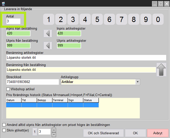Click OK och Slutlevererad button
Viewport: 170px width, 138px height.
pyautogui.click(x=104, y=133)
